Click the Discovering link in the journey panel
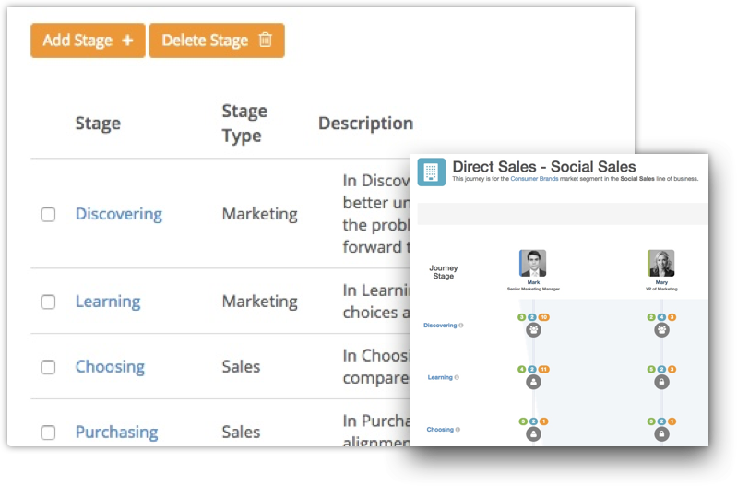737x486 pixels. 440,326
